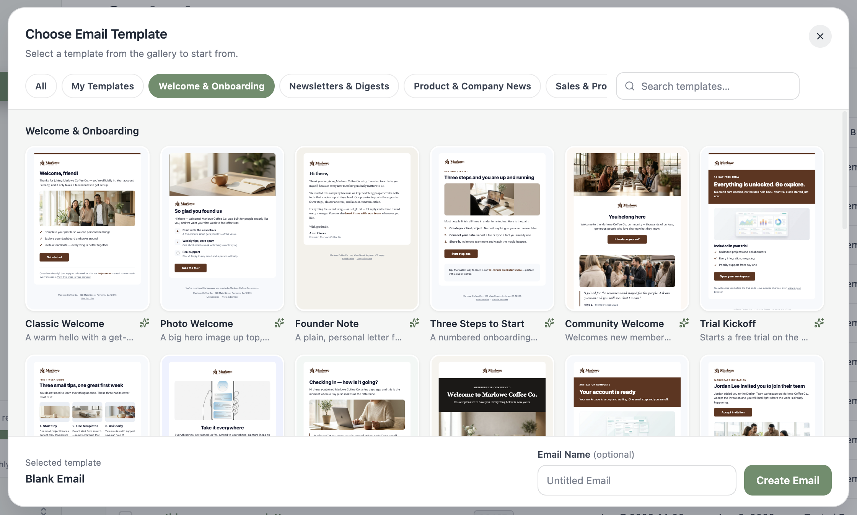
Task: Click the Create Email button
Action: 788,480
